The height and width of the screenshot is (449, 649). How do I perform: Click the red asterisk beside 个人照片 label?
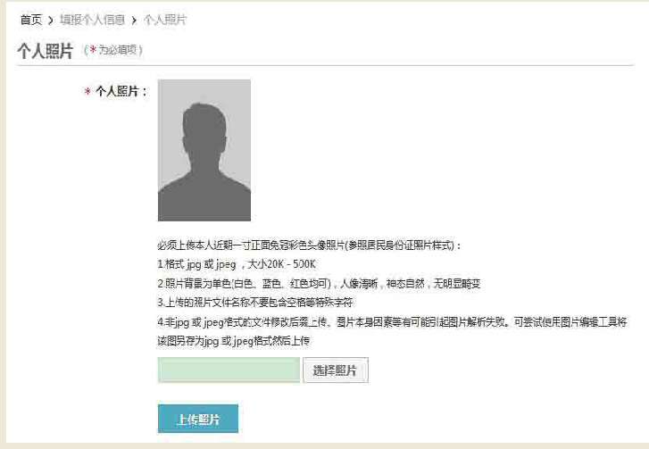pos(87,91)
